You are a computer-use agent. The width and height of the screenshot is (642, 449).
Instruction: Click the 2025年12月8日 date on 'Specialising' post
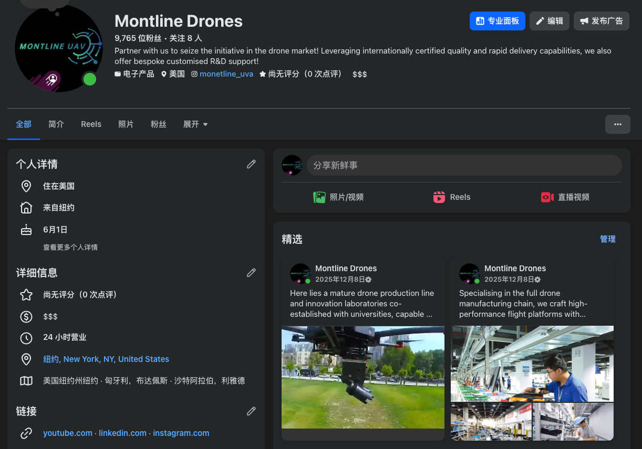coord(509,280)
